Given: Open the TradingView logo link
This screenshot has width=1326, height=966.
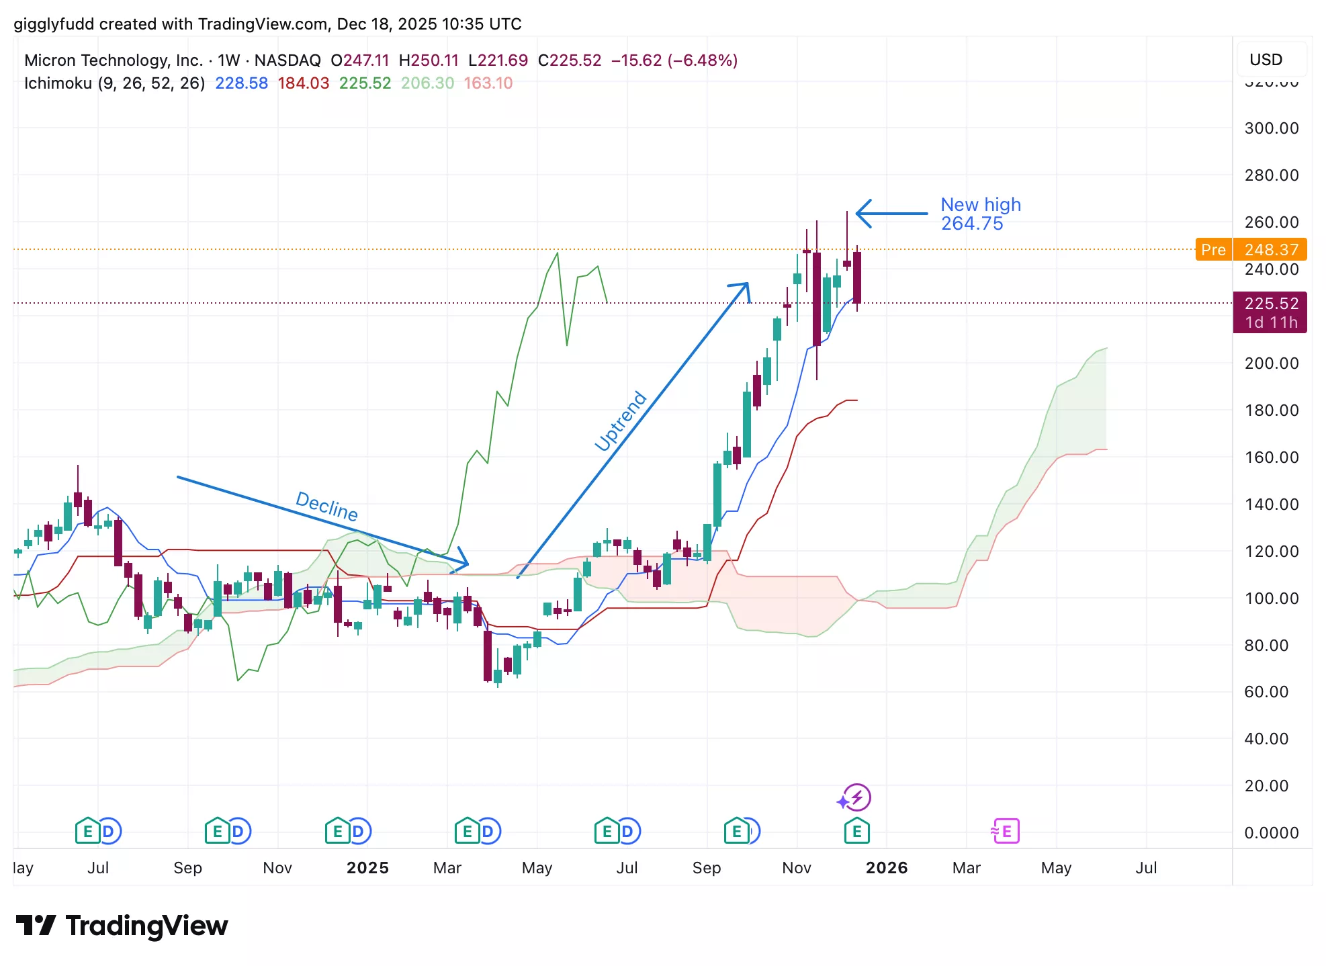Looking at the screenshot, I should [x=122, y=926].
